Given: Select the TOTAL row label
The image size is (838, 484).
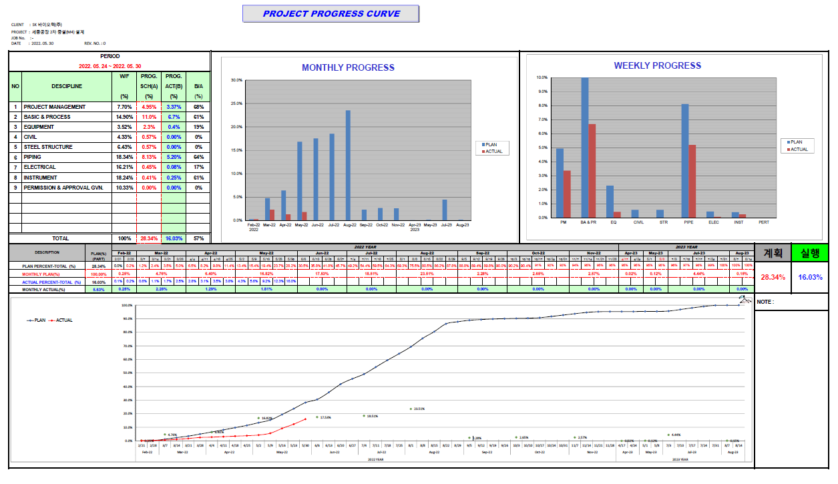Looking at the screenshot, I should point(61,238).
